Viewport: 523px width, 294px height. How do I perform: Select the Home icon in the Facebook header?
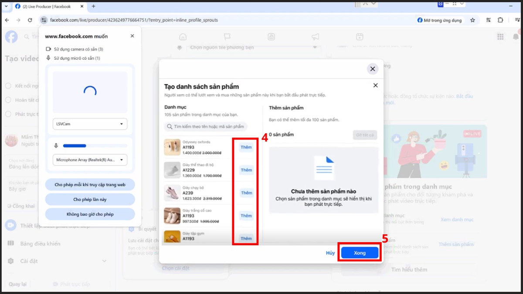183,37
